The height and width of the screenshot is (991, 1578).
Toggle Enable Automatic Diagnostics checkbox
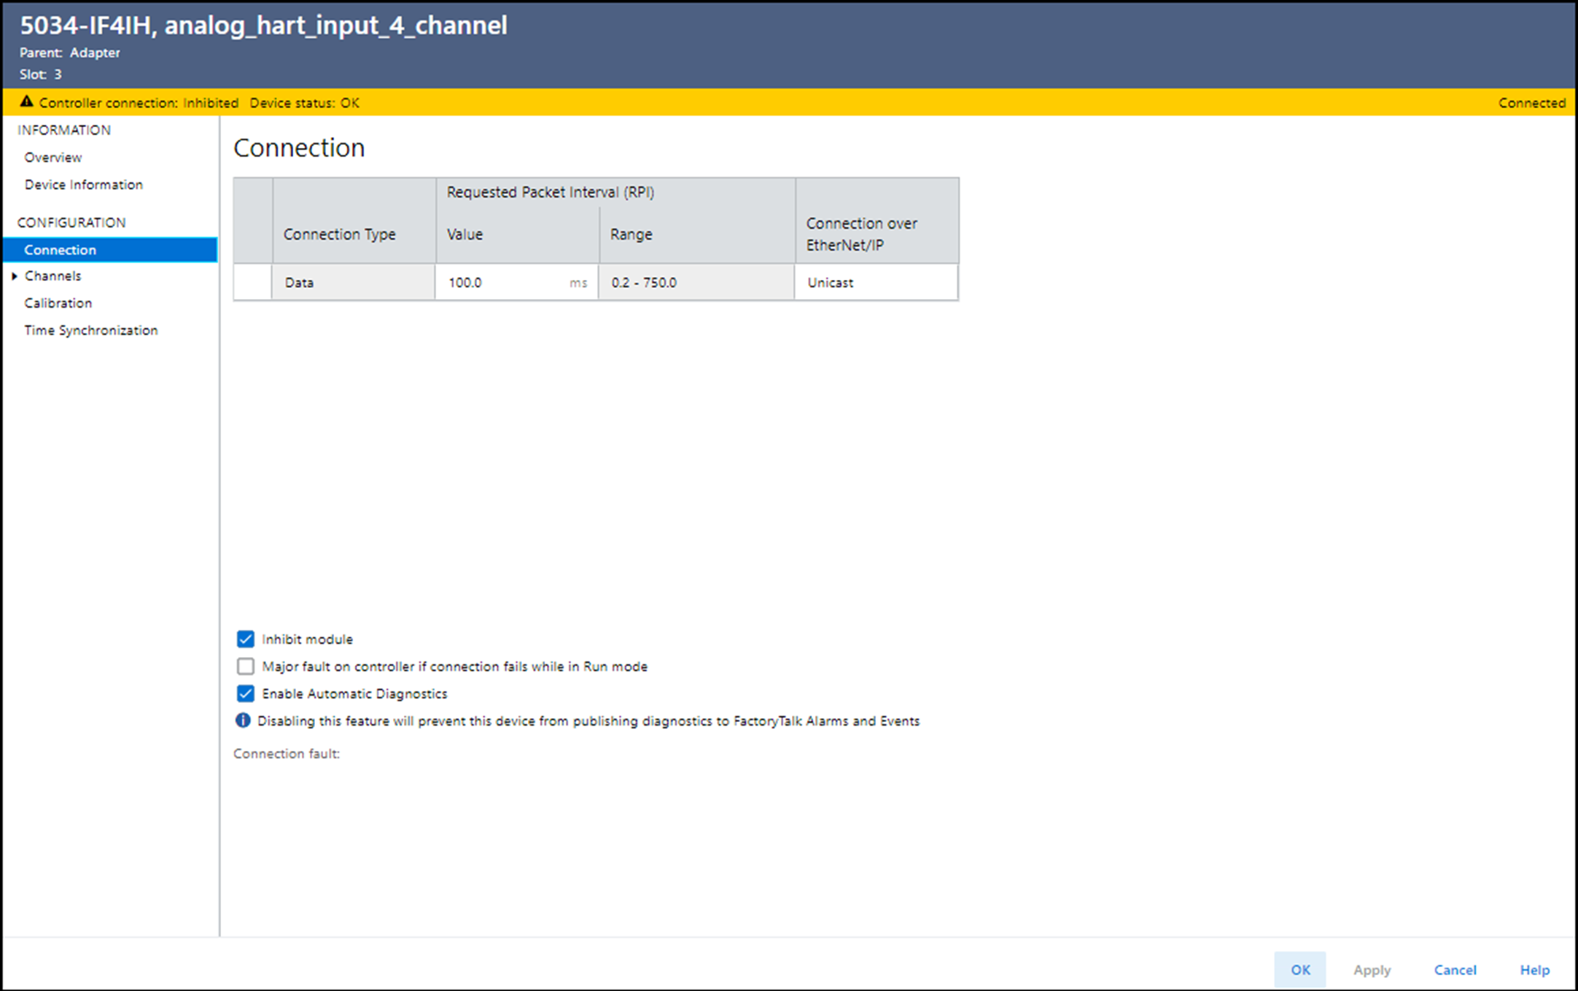pos(246,693)
